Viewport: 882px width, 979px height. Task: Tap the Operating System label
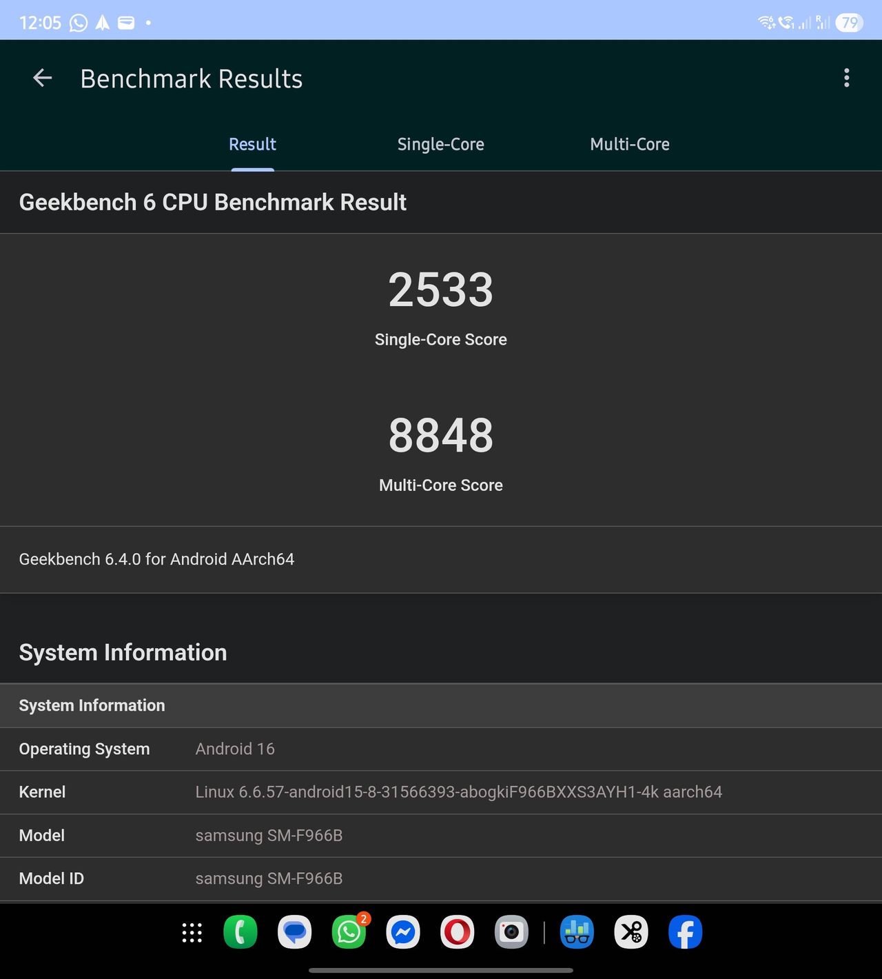[84, 749]
